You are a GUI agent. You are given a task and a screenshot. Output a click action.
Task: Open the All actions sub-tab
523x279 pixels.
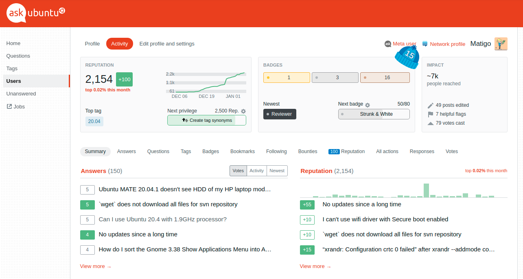387,151
